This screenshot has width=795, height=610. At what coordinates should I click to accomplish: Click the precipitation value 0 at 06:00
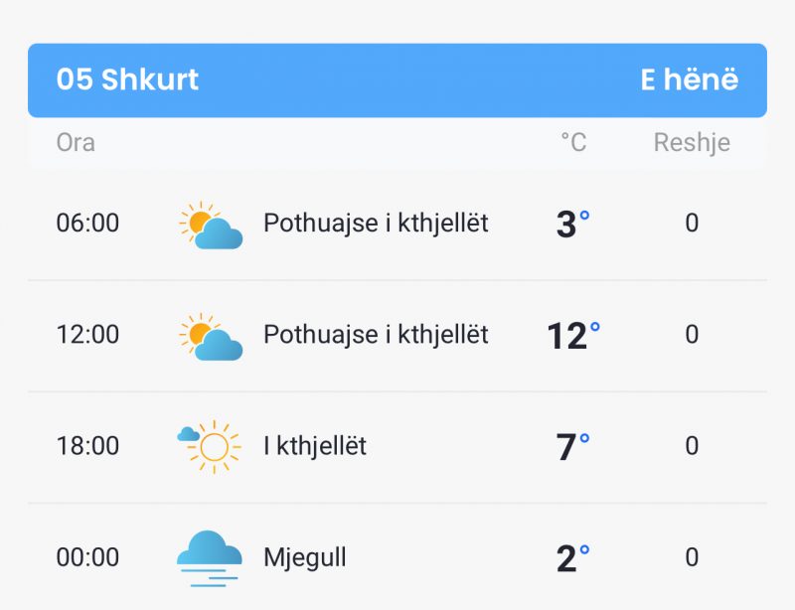[692, 224]
